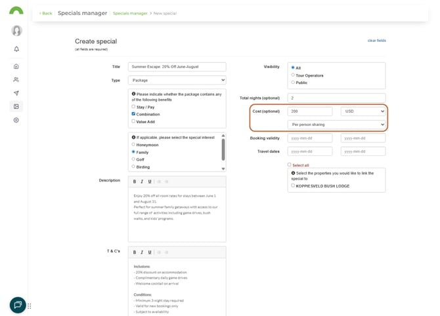Enable the Value Add checkbox
This screenshot has height=316, width=440.
tap(134, 121)
